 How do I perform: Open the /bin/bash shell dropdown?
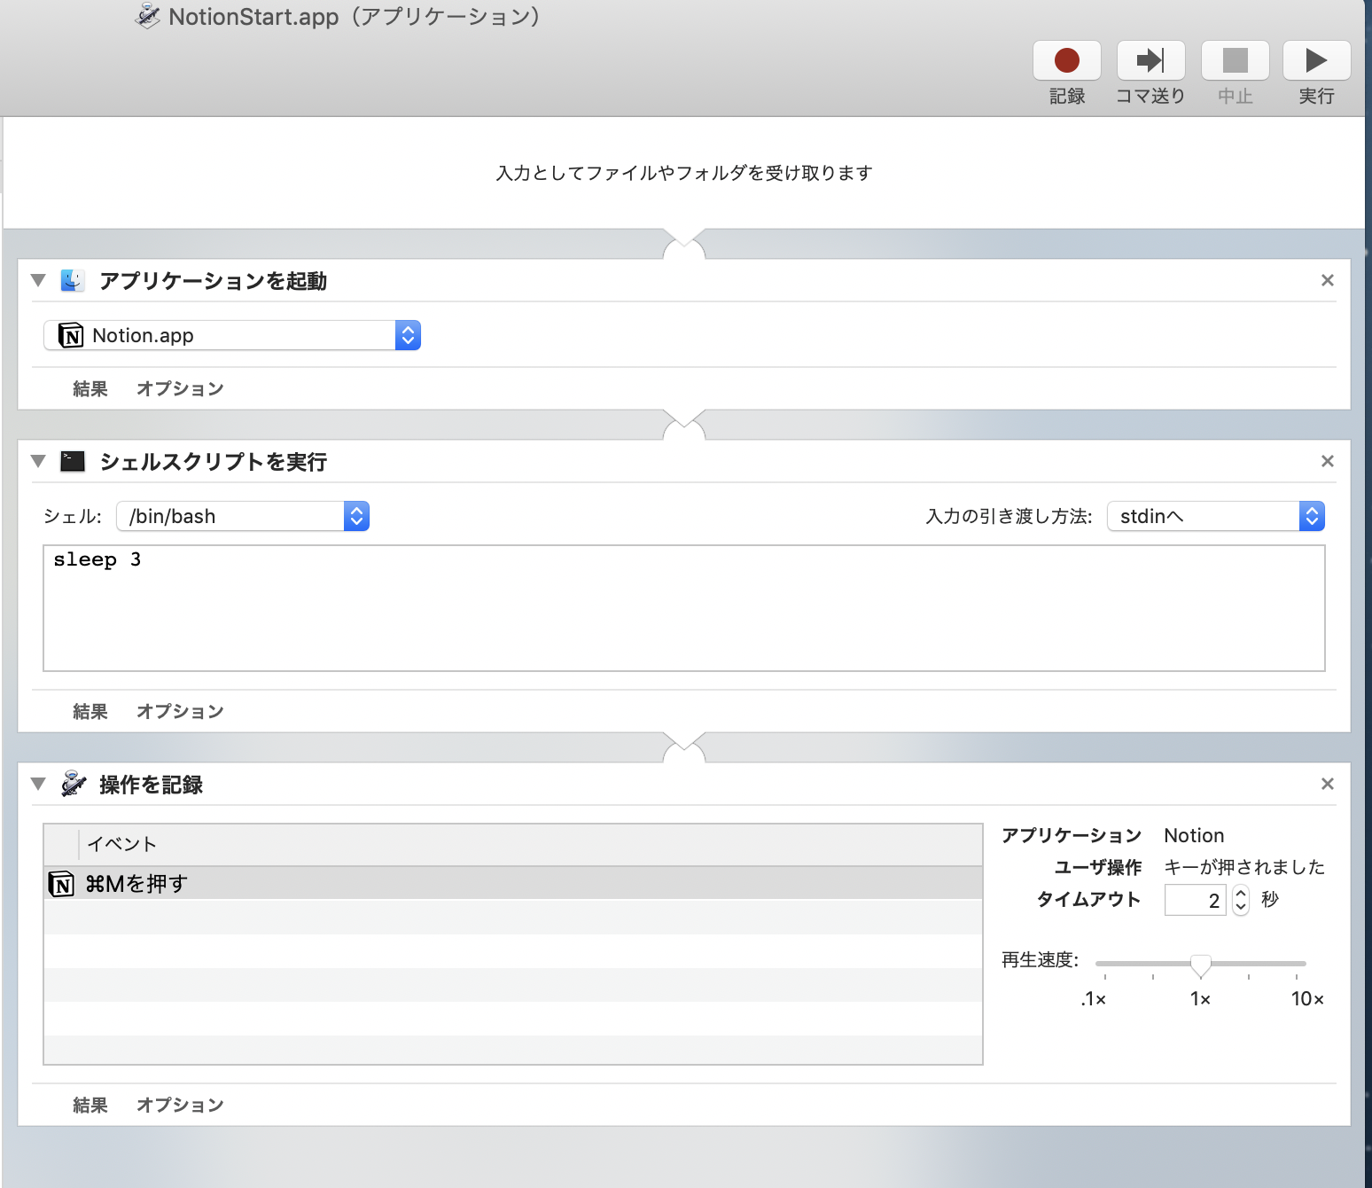(243, 516)
